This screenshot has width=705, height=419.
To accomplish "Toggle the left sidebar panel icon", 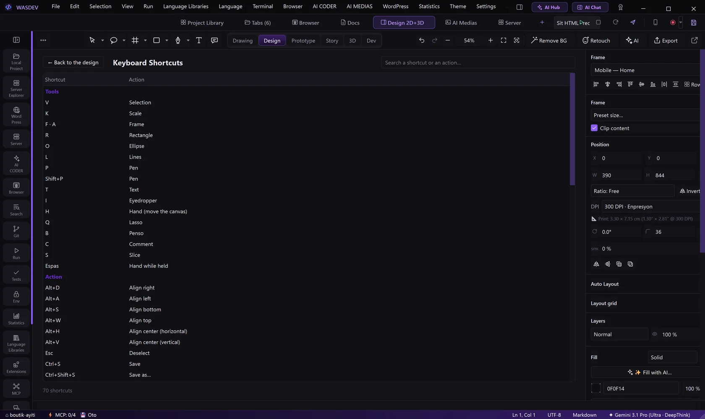I will click(x=16, y=40).
